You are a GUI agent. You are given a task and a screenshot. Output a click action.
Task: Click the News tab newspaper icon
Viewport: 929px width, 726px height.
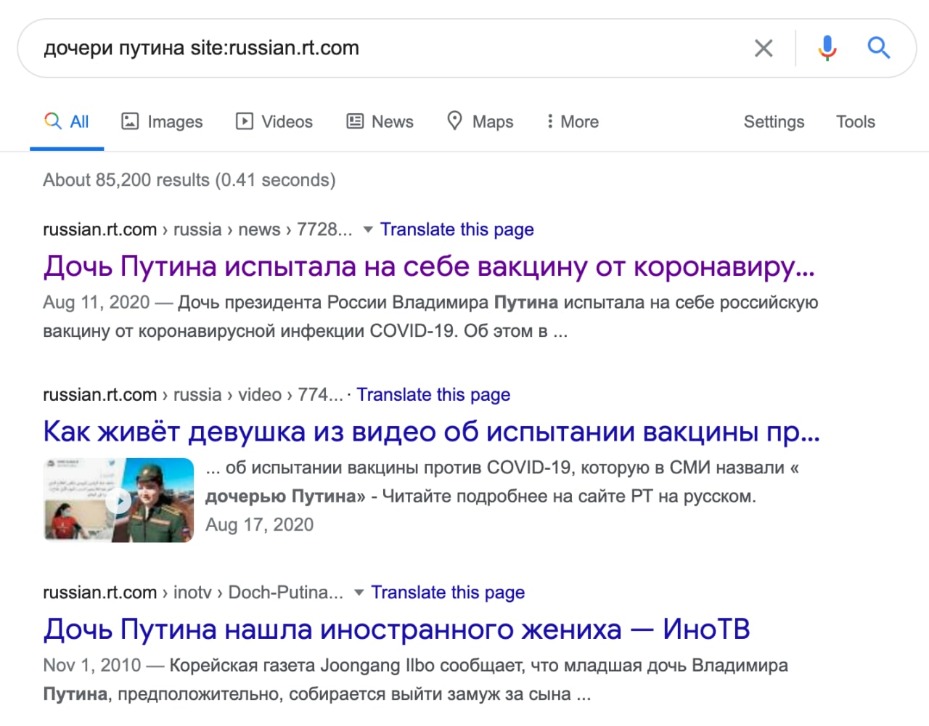point(355,121)
